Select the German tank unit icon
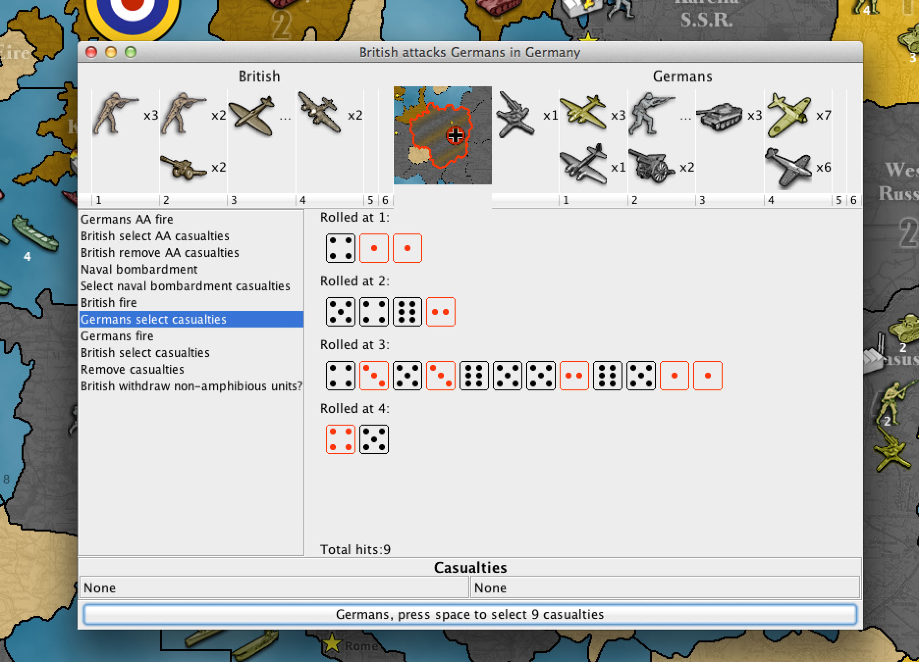Viewport: 919px width, 662px height. [x=719, y=116]
